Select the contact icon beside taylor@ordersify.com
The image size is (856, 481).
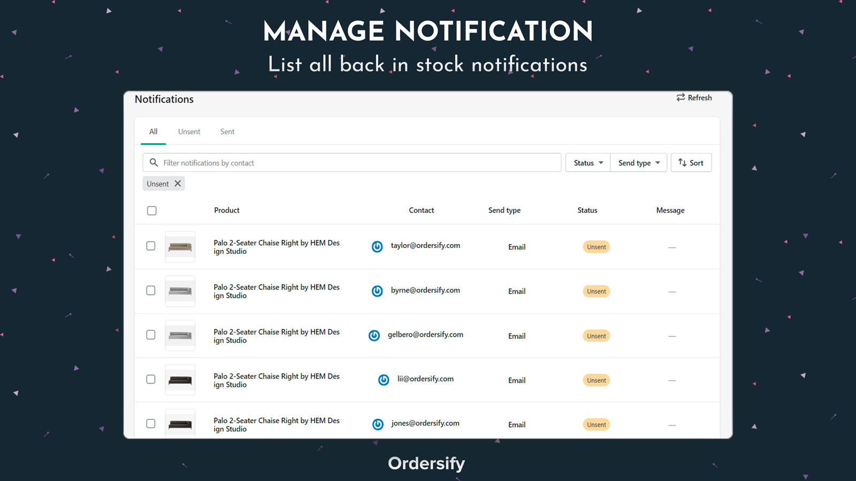pos(377,246)
